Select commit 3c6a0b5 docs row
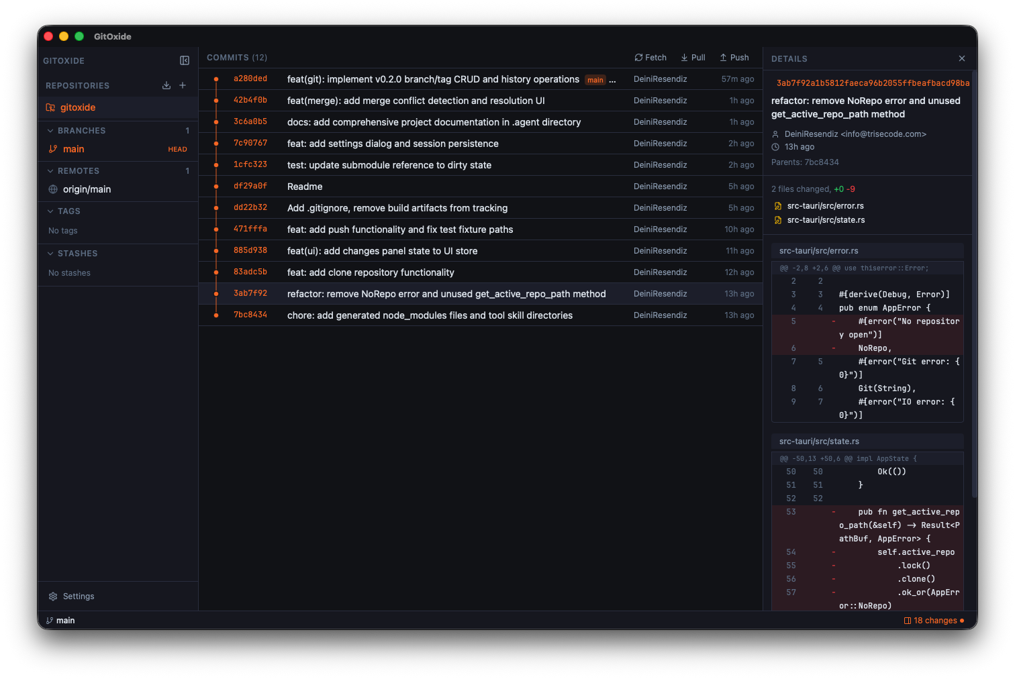This screenshot has width=1015, height=679. pos(481,122)
